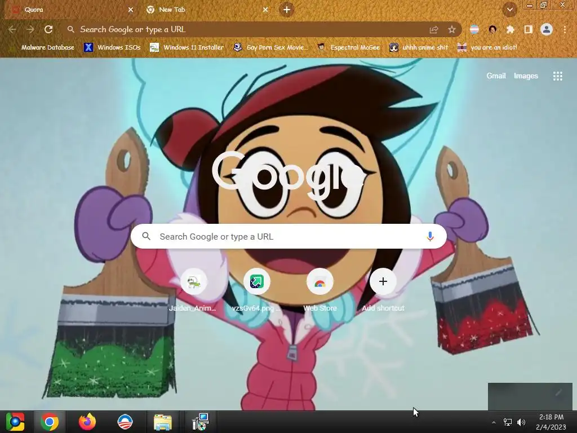Open the character face extension icon
Screen dimensions: 577x433
click(492, 29)
